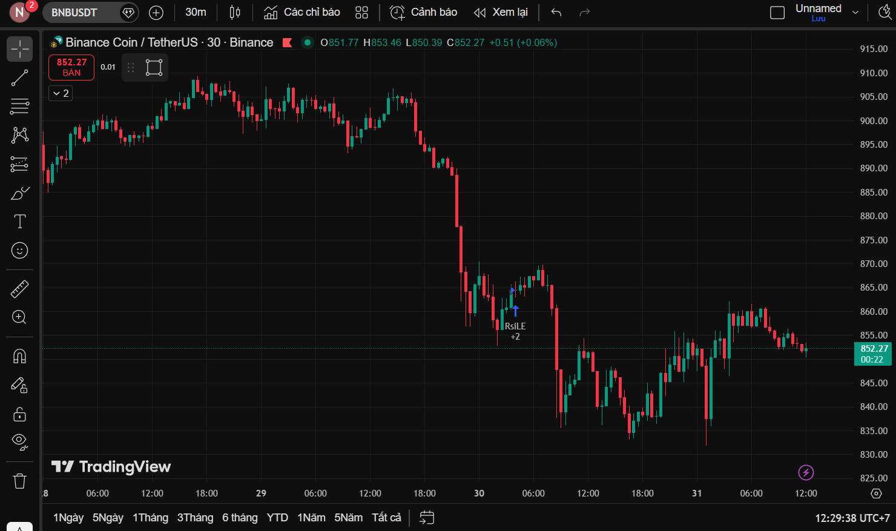The height and width of the screenshot is (531, 896).
Task: Click the diamond icon beside BNBUSDT
Action: pos(128,12)
